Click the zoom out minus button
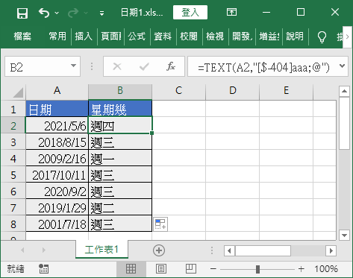Viewport: 353px width, 278px height. (x=213, y=269)
